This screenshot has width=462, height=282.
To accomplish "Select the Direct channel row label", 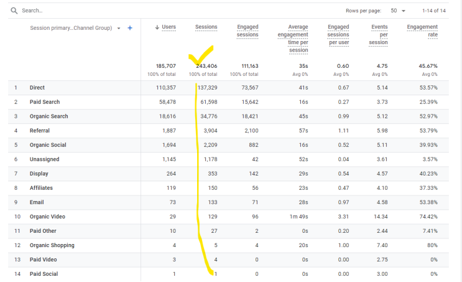I will click(x=37, y=88).
